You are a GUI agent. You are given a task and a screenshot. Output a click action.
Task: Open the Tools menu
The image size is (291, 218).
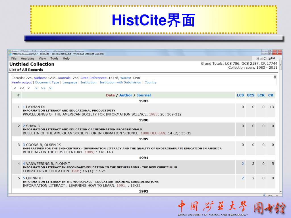point(54,58)
